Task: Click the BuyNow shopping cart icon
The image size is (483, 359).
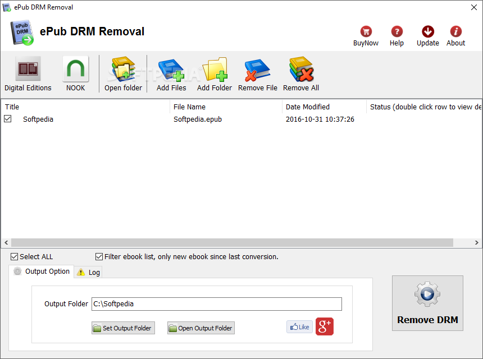Action: coord(366,31)
